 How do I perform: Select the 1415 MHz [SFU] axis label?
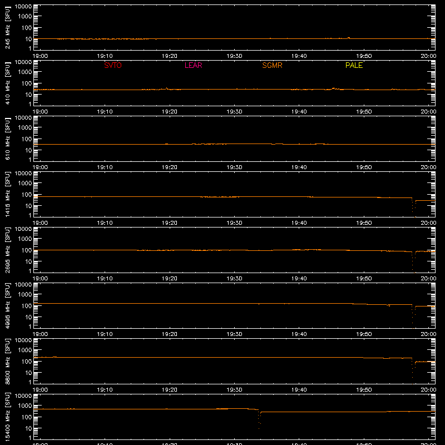tap(8, 195)
